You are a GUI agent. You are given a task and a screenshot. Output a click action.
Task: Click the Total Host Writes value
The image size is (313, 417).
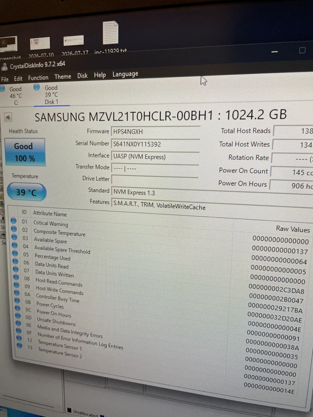293,145
